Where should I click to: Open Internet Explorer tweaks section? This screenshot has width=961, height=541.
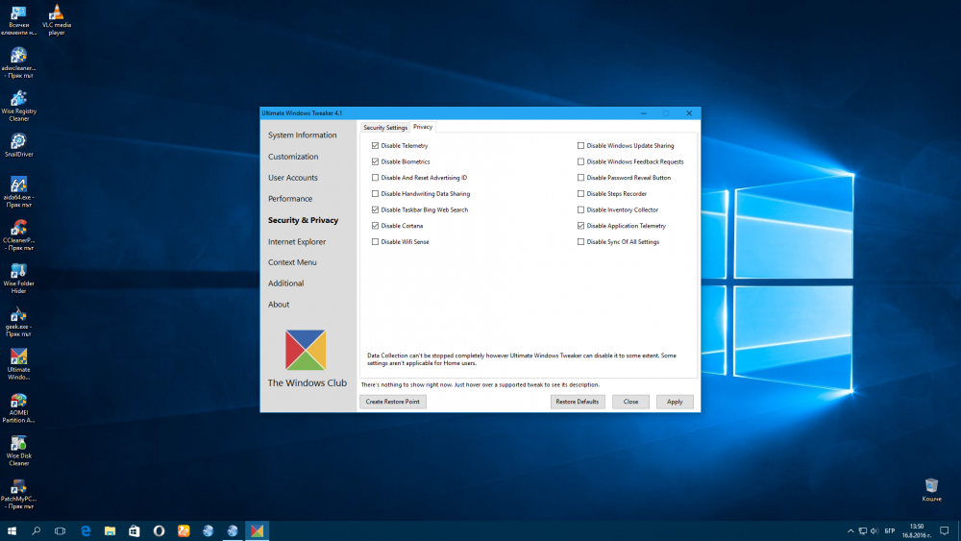pyautogui.click(x=297, y=241)
